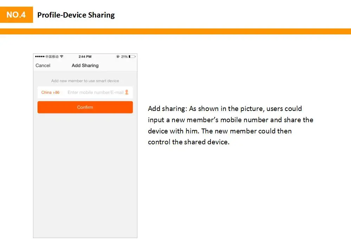The width and height of the screenshot is (351, 250).
Task: Open the China +86 country code selector
Action: point(50,92)
